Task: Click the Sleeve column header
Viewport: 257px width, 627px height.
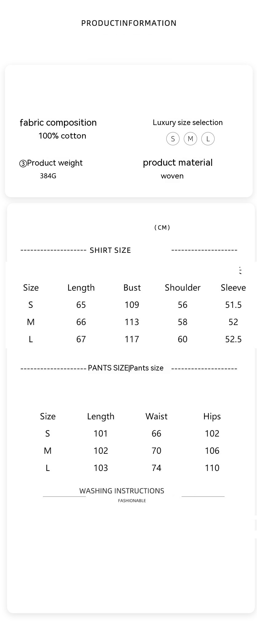Action: pyautogui.click(x=233, y=288)
